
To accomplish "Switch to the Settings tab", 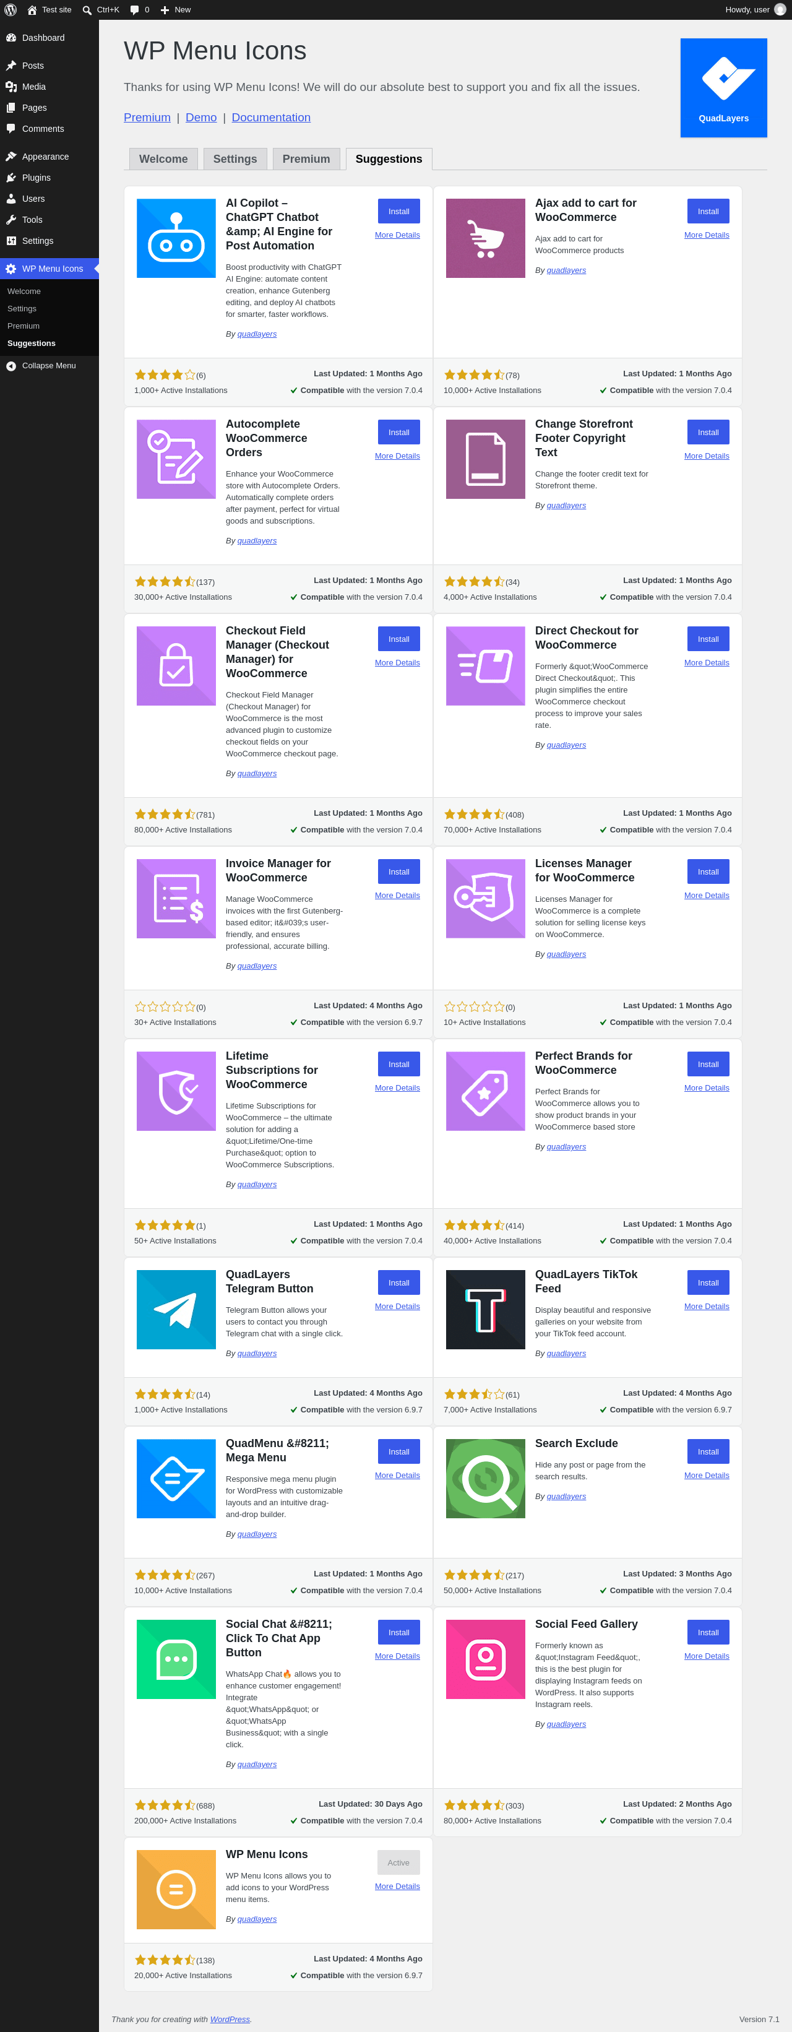I will pyautogui.click(x=235, y=158).
